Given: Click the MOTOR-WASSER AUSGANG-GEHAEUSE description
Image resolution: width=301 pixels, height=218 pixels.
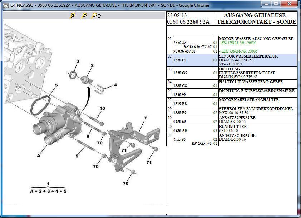Looking at the screenshot, I should tap(256, 39).
